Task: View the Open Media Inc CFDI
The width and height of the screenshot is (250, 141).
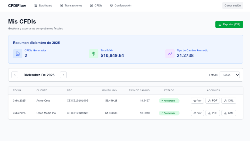Action: 197,113
